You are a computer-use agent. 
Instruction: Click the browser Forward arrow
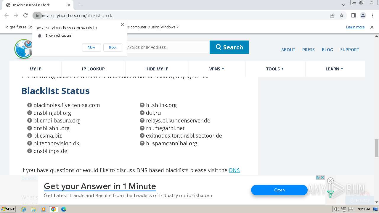(x=16, y=15)
